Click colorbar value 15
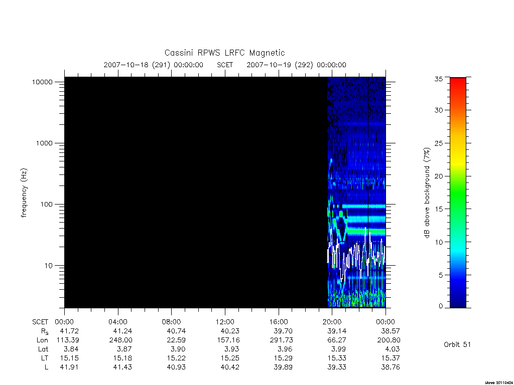Screen dimensions: 514x385 439,209
